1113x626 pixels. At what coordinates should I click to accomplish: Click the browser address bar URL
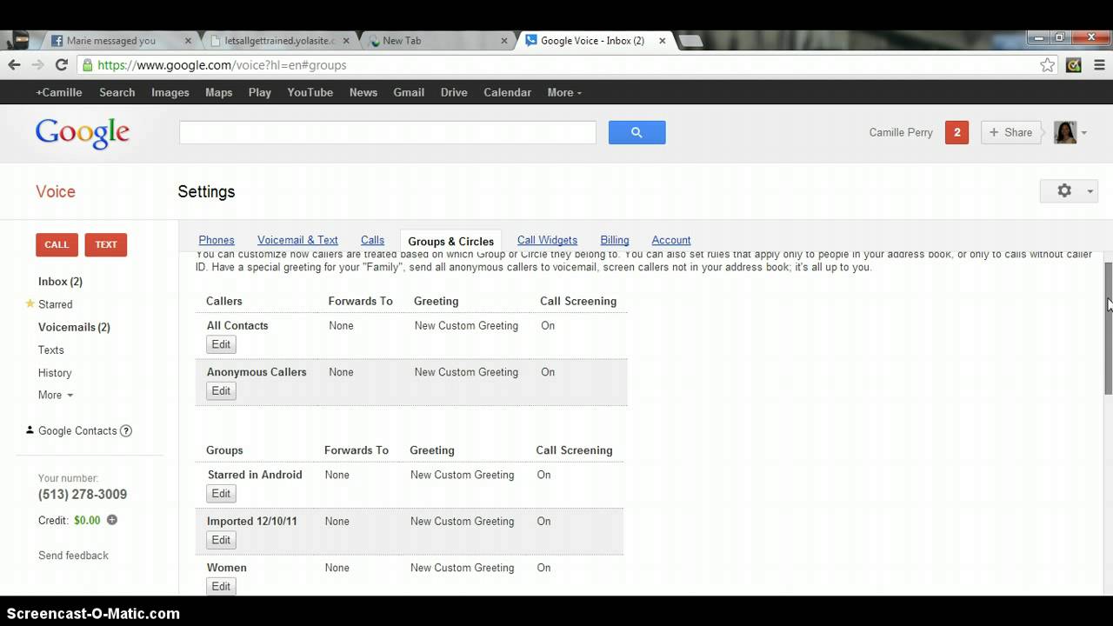(222, 65)
